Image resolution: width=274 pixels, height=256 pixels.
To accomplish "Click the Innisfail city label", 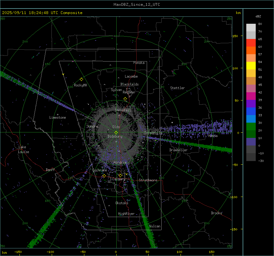I will [123, 110].
